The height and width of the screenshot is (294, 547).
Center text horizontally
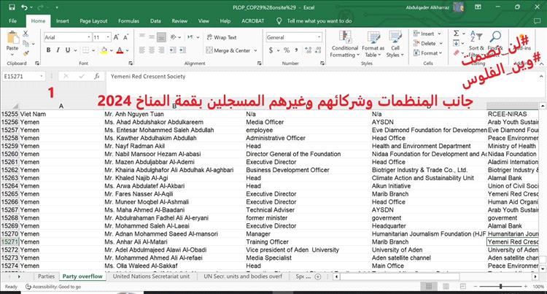pyautogui.click(x=152, y=50)
